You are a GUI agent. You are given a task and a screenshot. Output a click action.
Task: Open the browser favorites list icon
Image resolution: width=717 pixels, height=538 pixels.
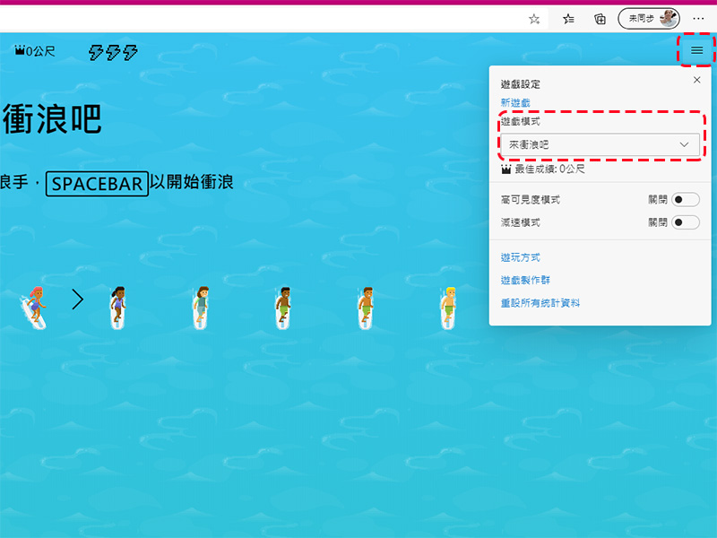click(x=568, y=19)
